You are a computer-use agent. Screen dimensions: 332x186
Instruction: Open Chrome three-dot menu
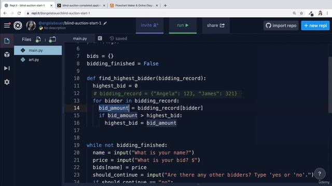(327, 13)
